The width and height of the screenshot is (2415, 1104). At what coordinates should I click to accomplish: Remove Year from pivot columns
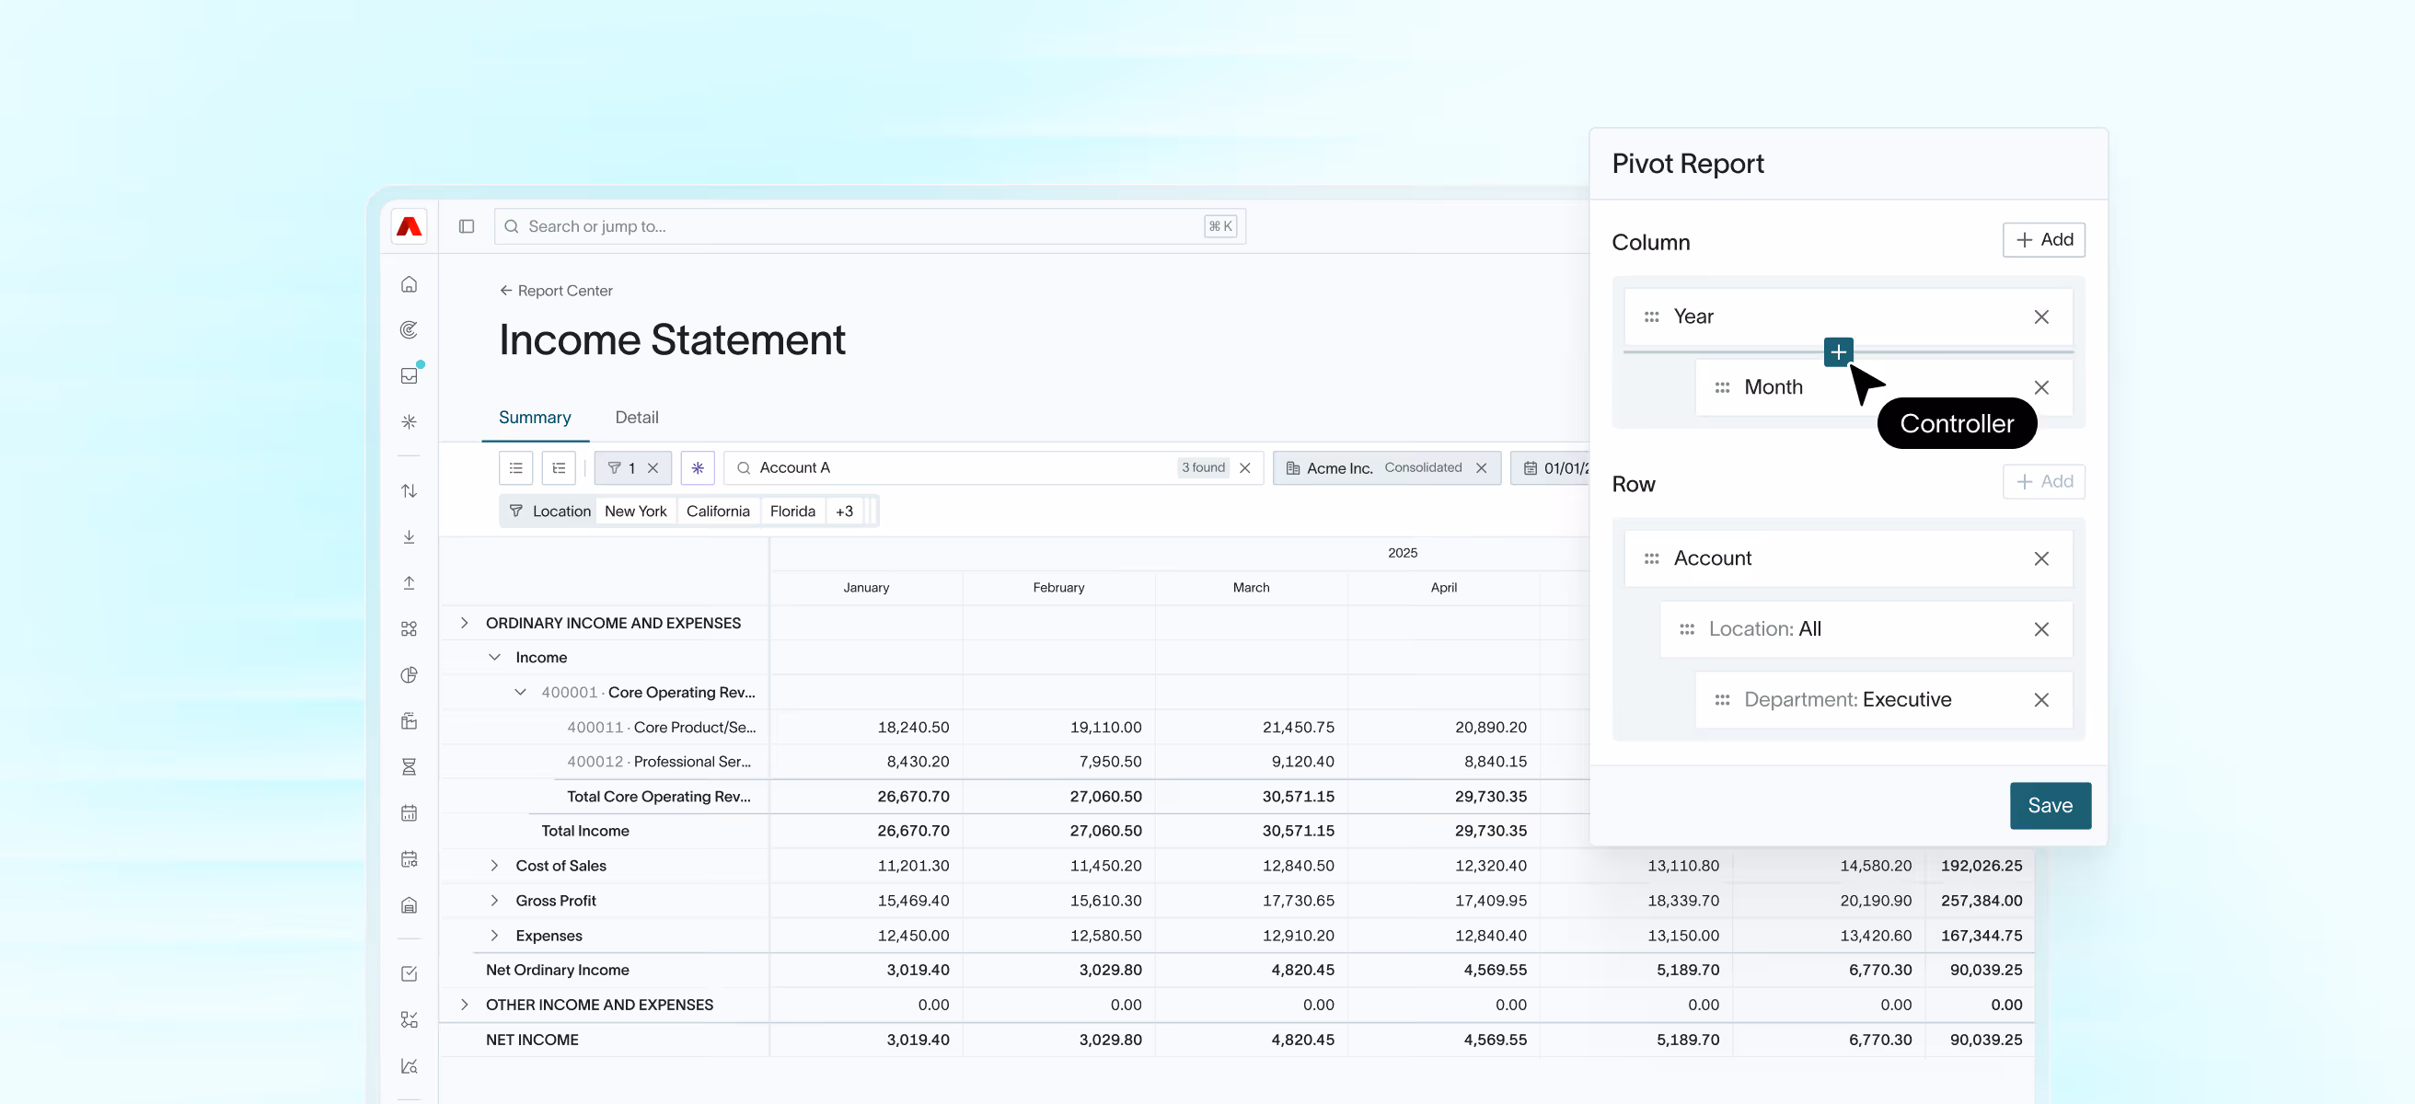tap(2041, 316)
